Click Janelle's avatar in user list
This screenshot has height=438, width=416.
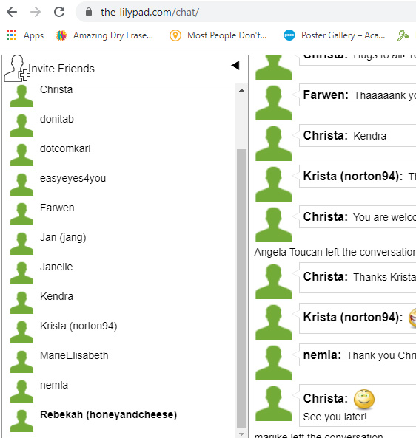(x=21, y=273)
